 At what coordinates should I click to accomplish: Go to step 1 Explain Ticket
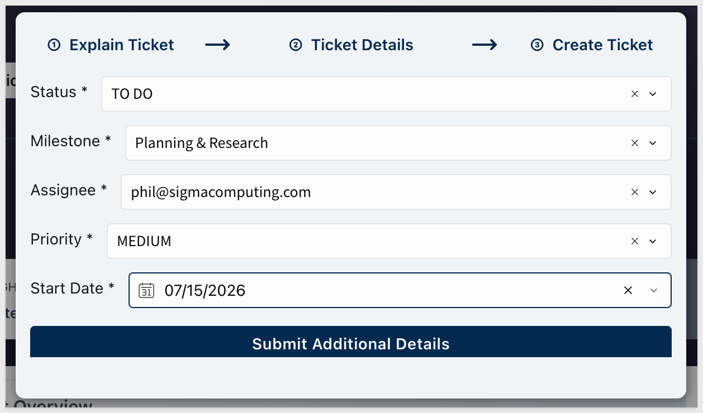(111, 45)
